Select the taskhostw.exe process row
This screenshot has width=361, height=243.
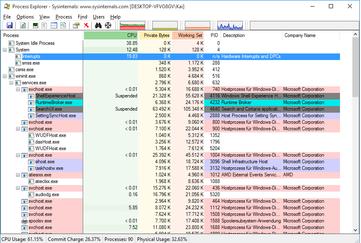point(170,169)
